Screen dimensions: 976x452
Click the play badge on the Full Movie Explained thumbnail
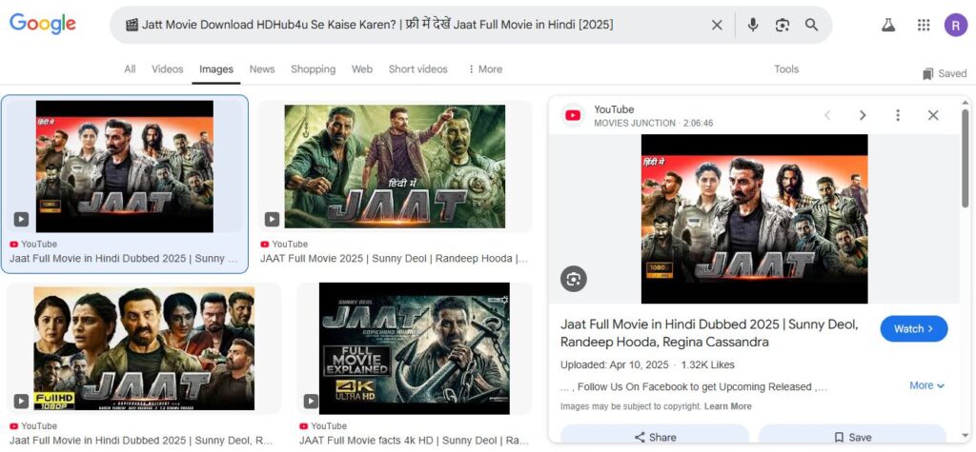pos(311,401)
